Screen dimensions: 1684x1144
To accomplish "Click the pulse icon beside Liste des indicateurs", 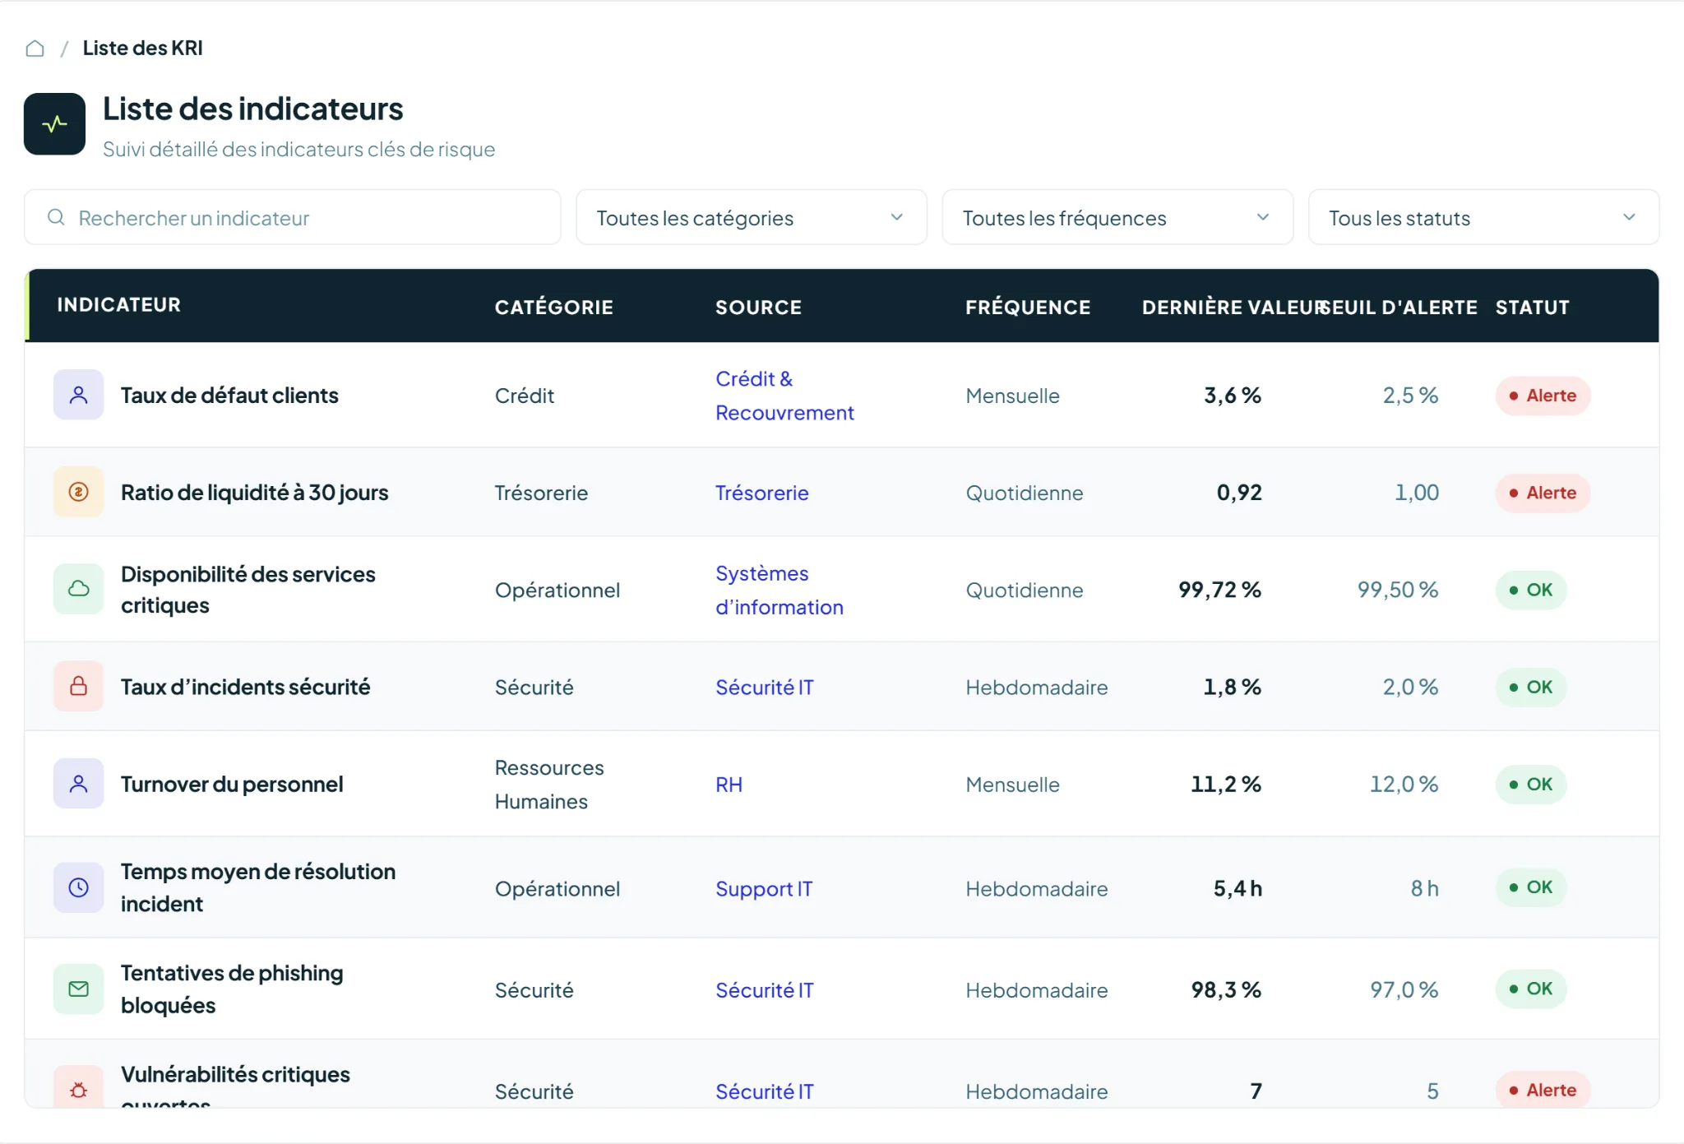I will pos(54,124).
